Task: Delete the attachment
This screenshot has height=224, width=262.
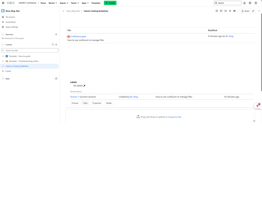Action: 109,103
